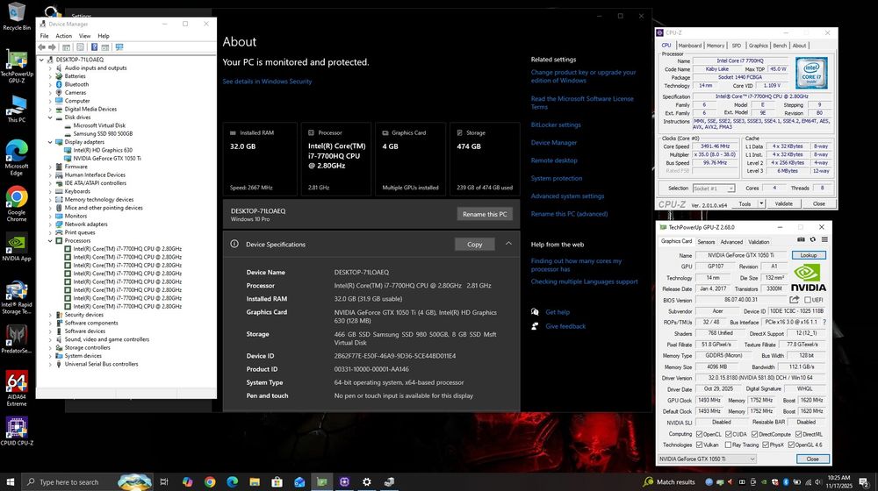Click the Windows Start button
This screenshot has width=878, height=491.
point(10,481)
